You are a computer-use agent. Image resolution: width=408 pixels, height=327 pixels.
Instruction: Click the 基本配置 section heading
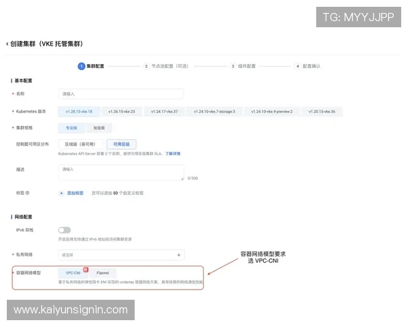tap(23, 80)
